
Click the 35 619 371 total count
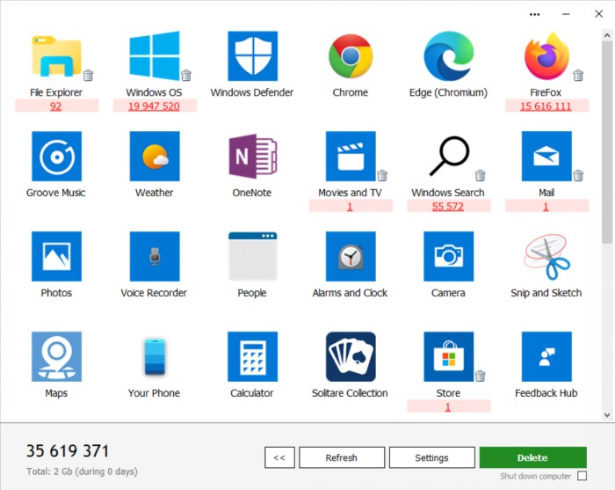tap(68, 450)
